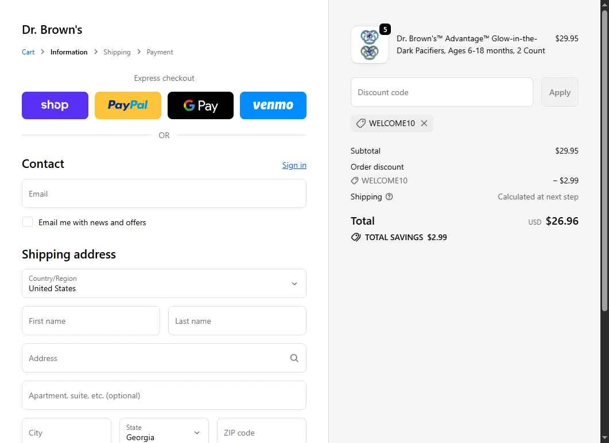609x443 pixels.
Task: Go back to Cart breadcrumb
Action: pyautogui.click(x=28, y=52)
